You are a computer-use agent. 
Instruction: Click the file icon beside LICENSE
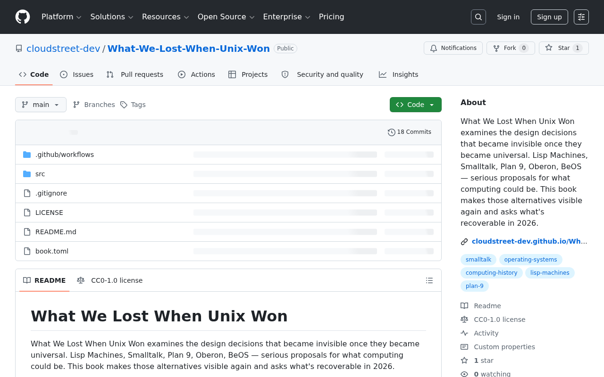click(27, 213)
